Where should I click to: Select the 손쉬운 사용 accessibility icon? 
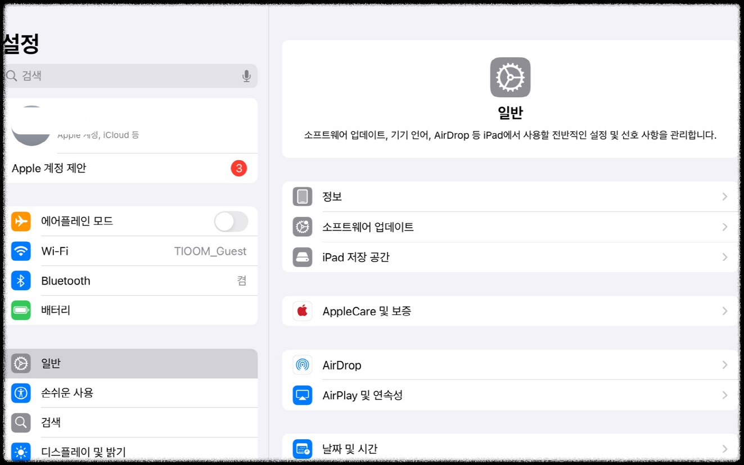pyautogui.click(x=21, y=392)
